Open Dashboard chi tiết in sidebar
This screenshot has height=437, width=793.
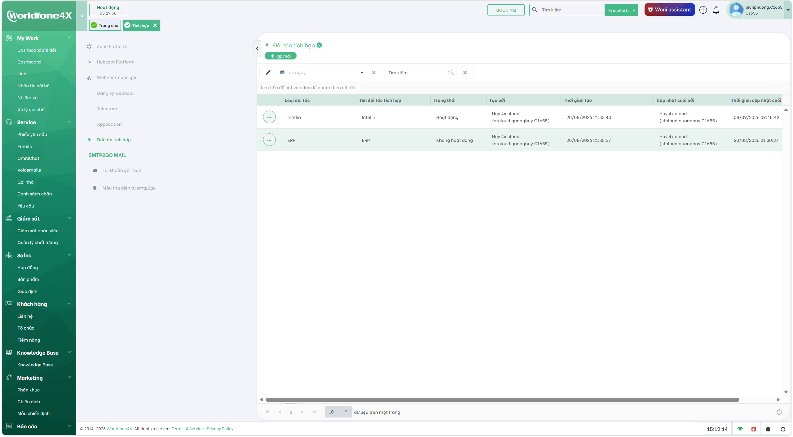(37, 50)
